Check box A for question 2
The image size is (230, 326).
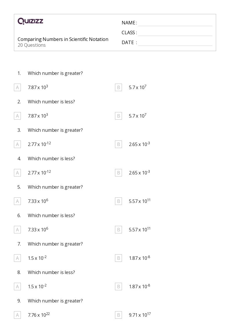tap(17, 116)
